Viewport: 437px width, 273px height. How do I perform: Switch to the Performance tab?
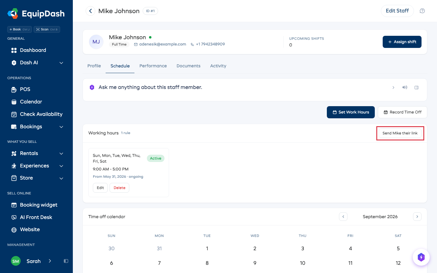point(153,66)
